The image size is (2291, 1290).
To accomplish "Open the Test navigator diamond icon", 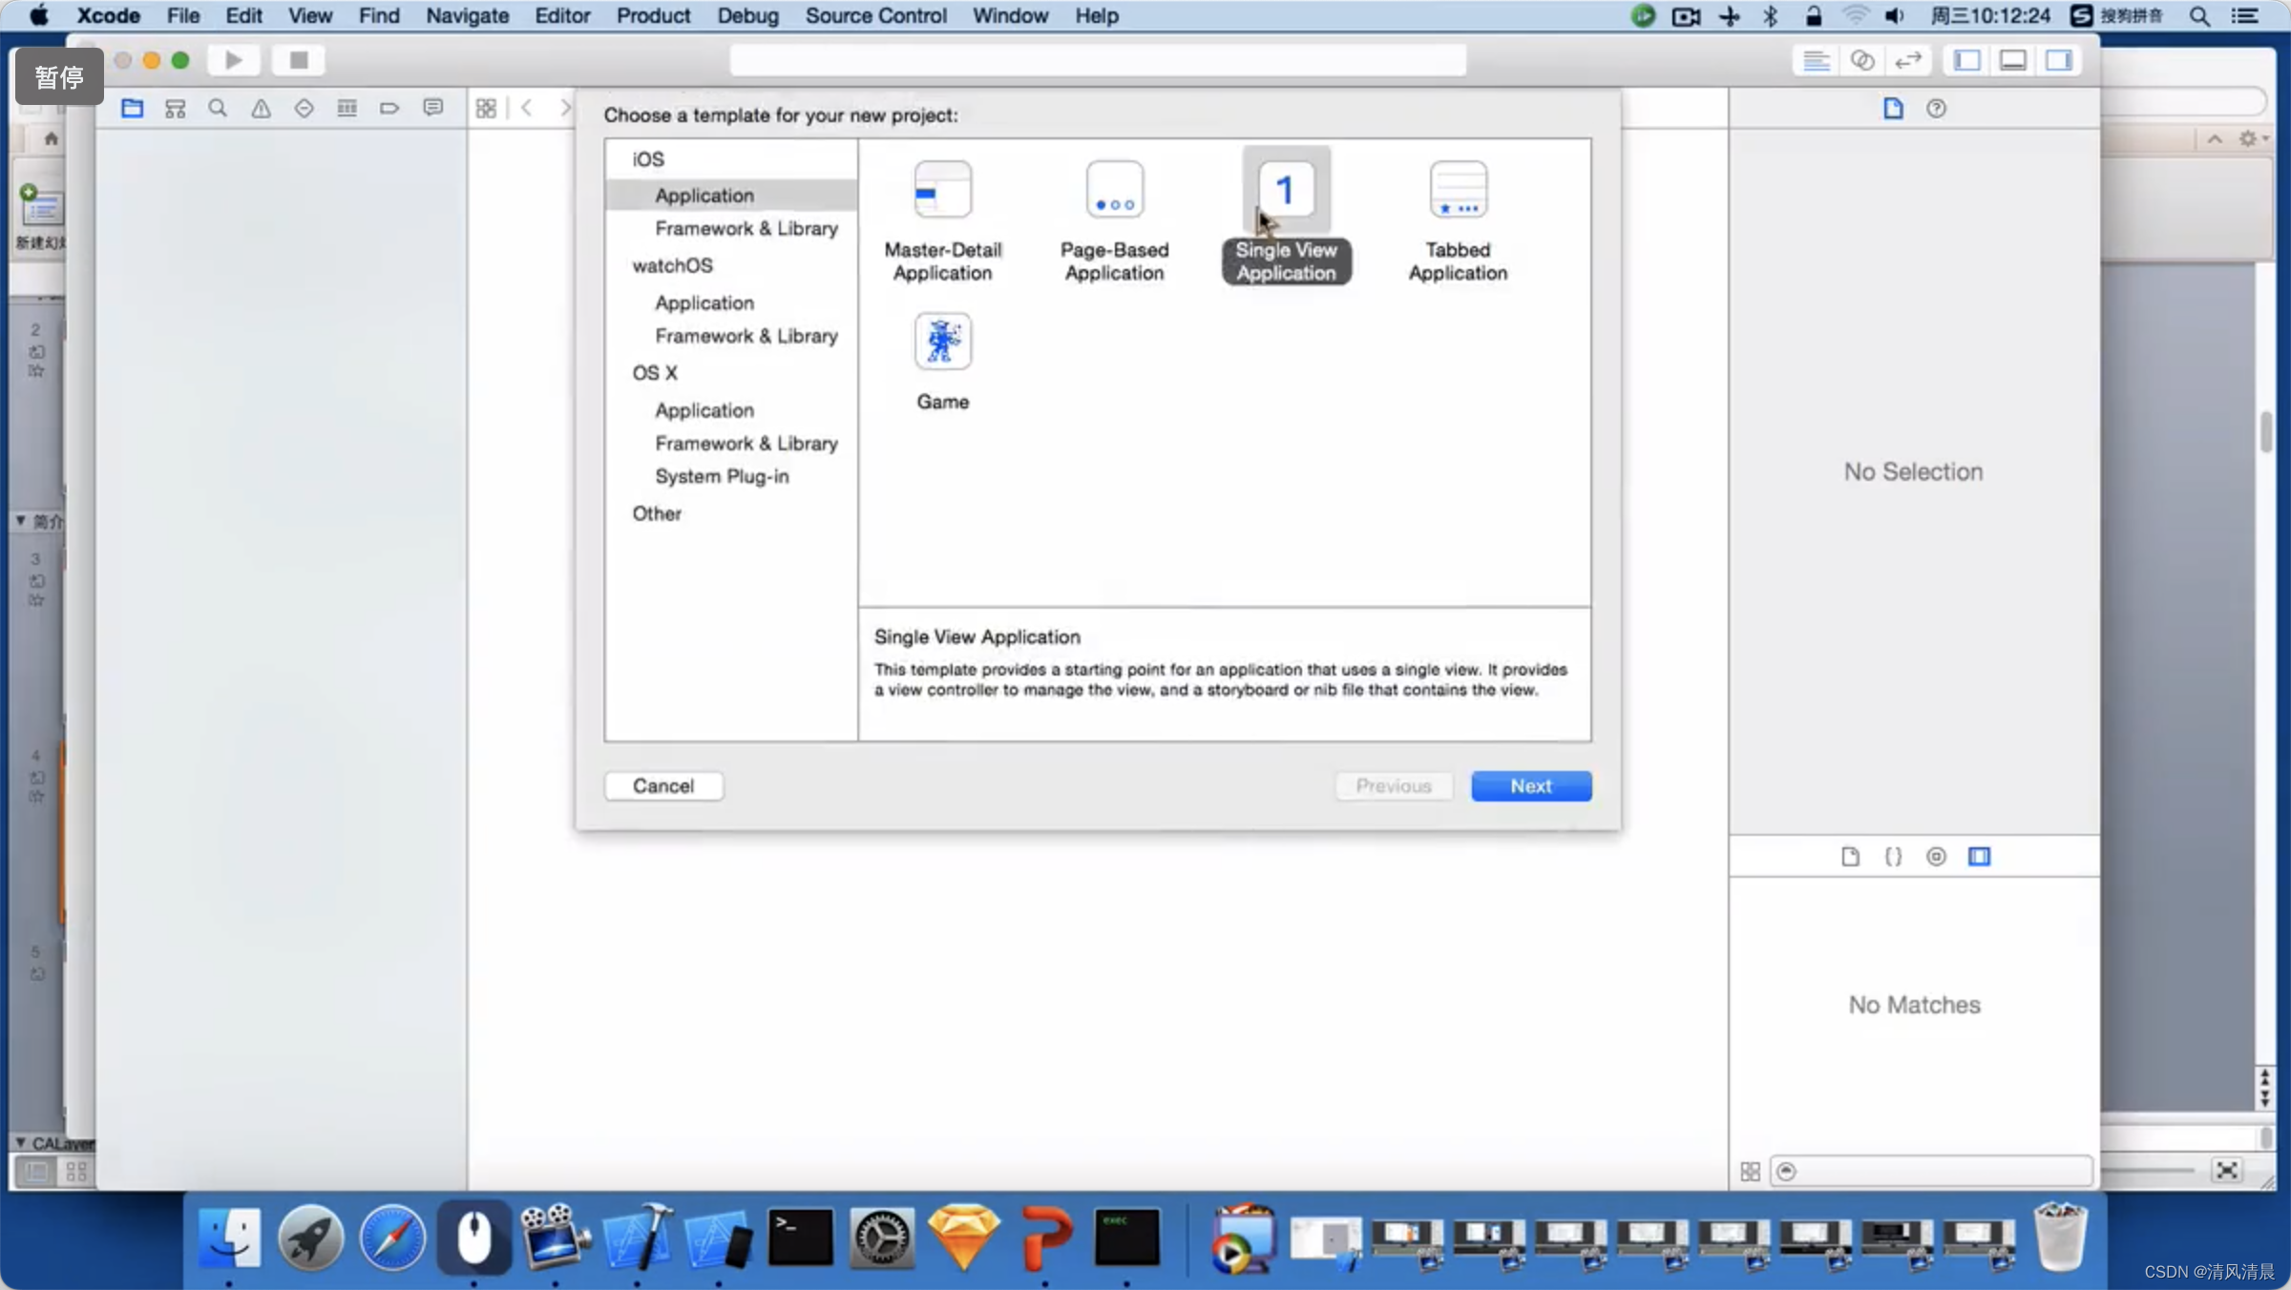I will point(304,108).
